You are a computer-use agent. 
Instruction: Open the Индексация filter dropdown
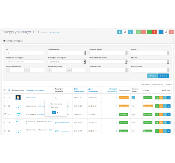coord(150,70)
